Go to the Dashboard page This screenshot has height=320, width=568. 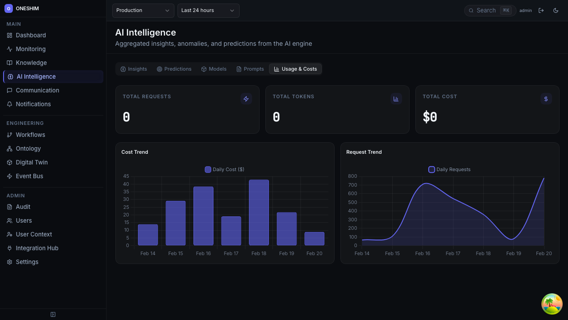click(31, 35)
